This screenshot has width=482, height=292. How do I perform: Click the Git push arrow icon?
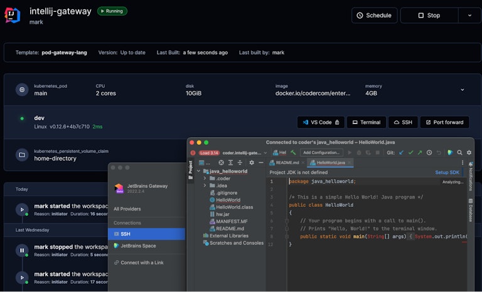pyautogui.click(x=420, y=152)
